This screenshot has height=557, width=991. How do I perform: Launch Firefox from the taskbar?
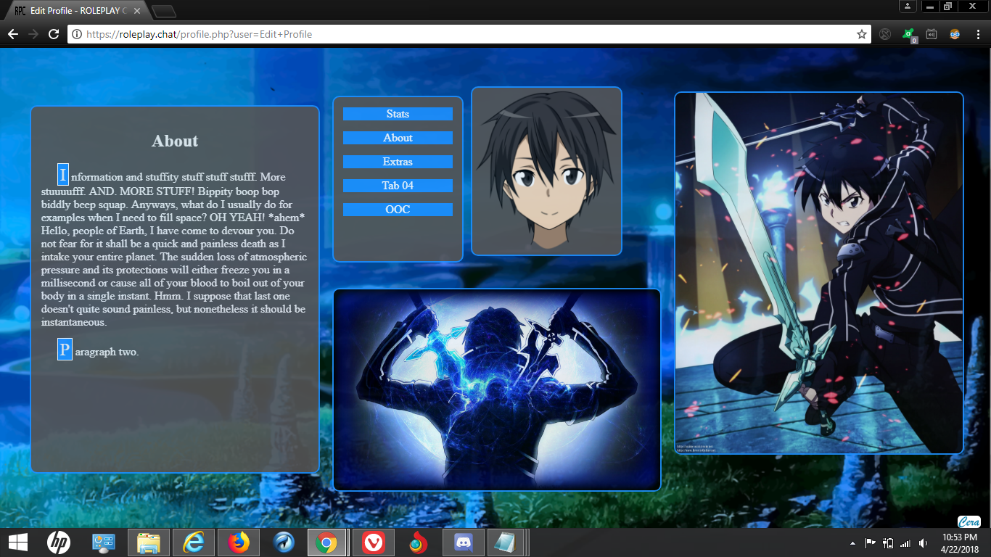(239, 542)
